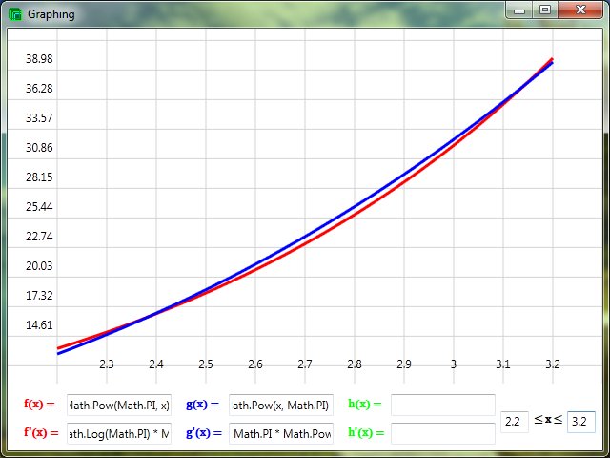Click the Graphing app icon in title bar
Screen dimensions: 610x458
tap(15, 14)
